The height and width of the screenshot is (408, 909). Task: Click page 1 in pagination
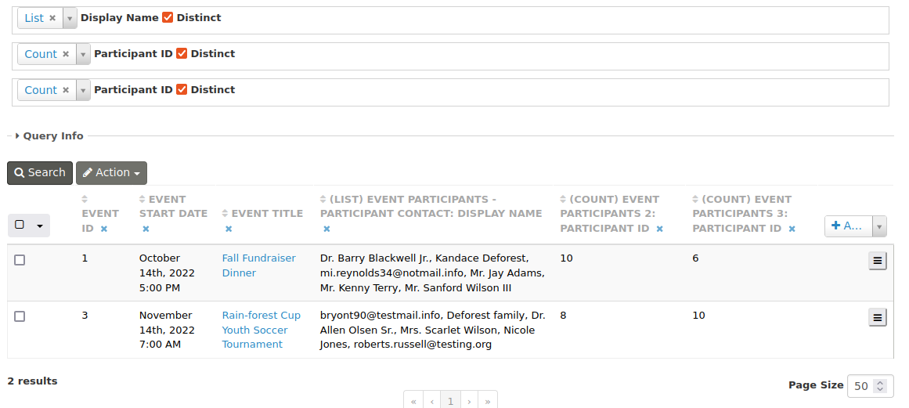tap(450, 401)
